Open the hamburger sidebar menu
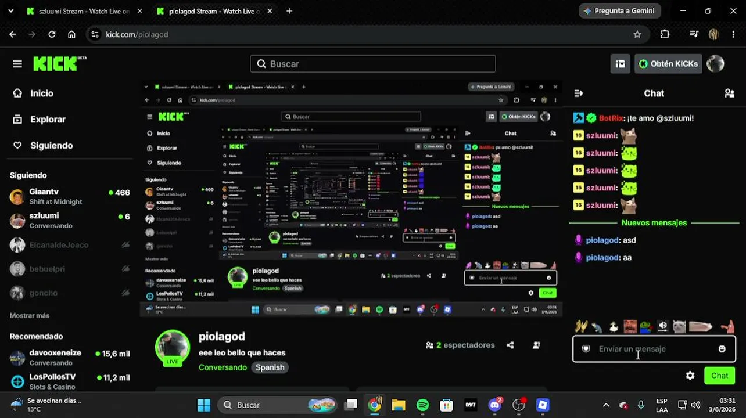The image size is (746, 418). pyautogui.click(x=17, y=64)
